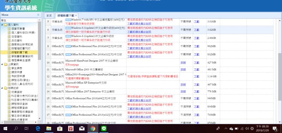View serial number for Office XP Enterprise
Viewport: 282px width, 133px height.
coord(183,85)
